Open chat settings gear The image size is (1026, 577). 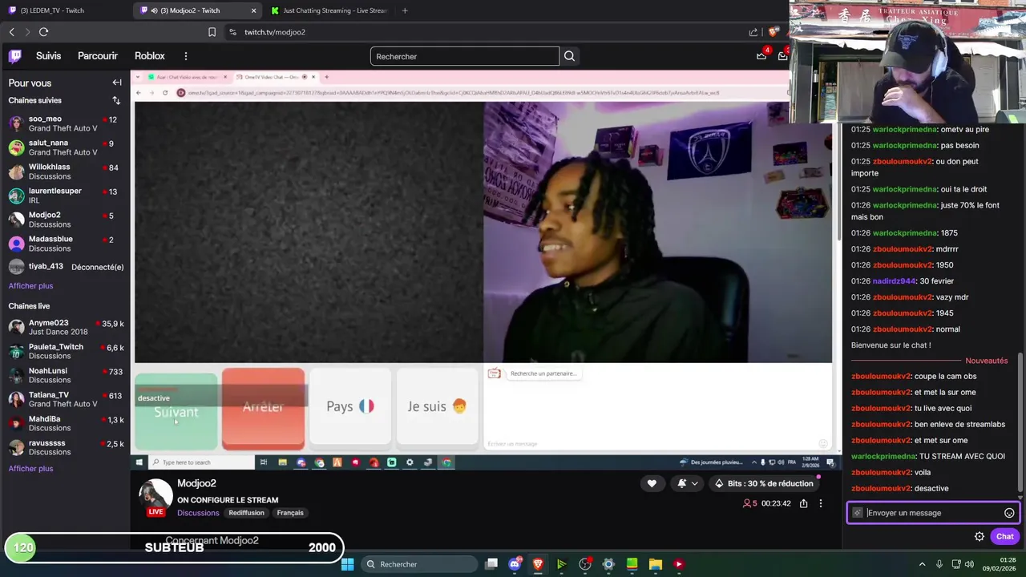(x=980, y=537)
